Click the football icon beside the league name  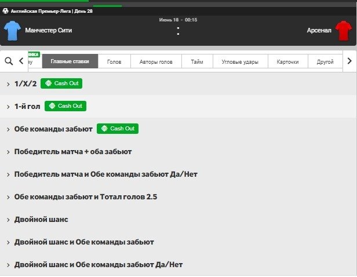tap(5, 11)
